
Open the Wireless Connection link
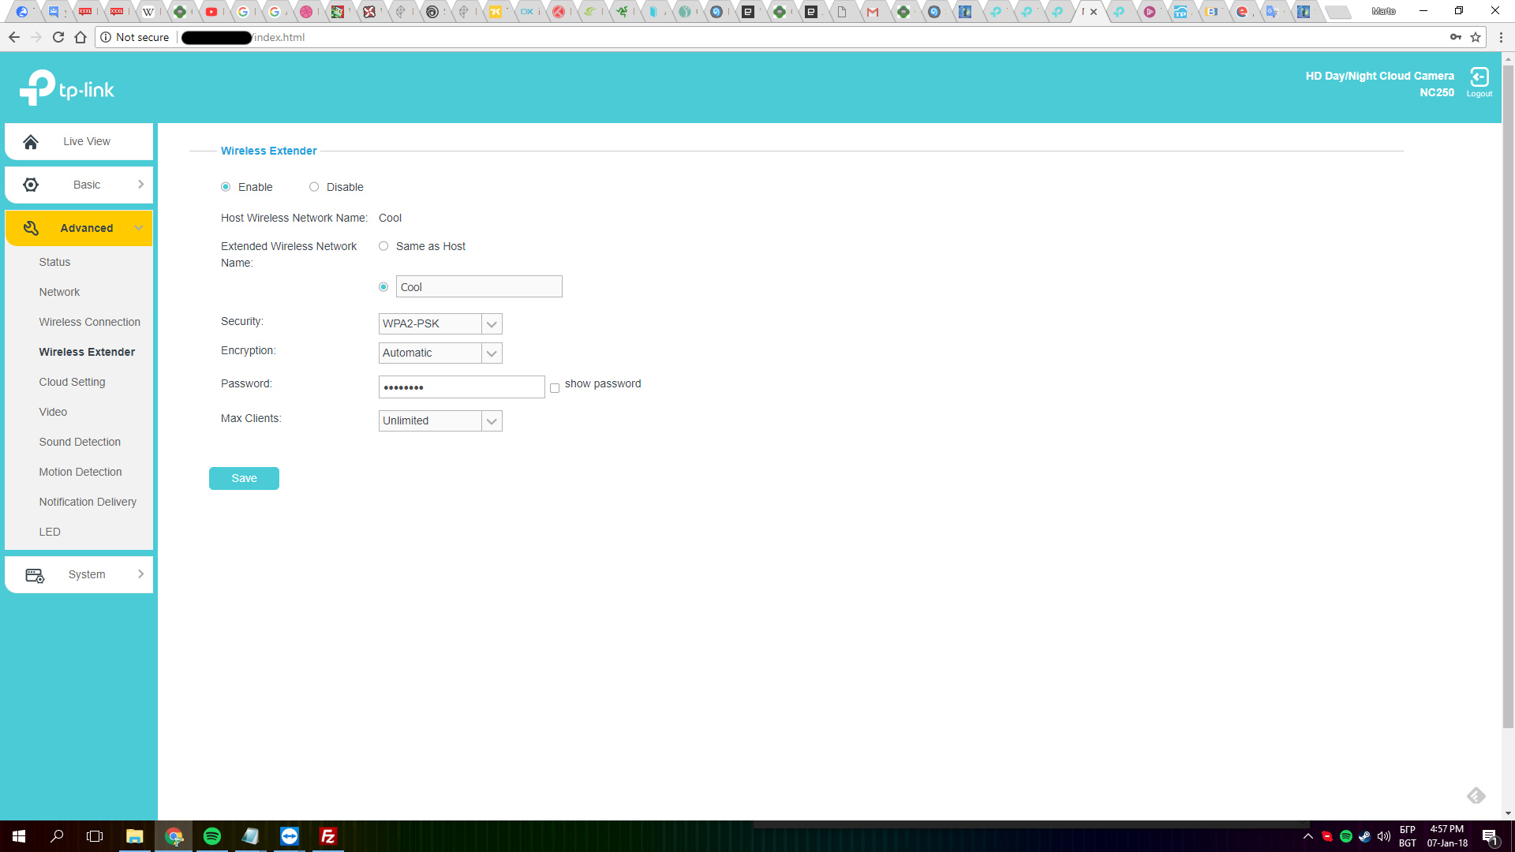[x=89, y=322]
